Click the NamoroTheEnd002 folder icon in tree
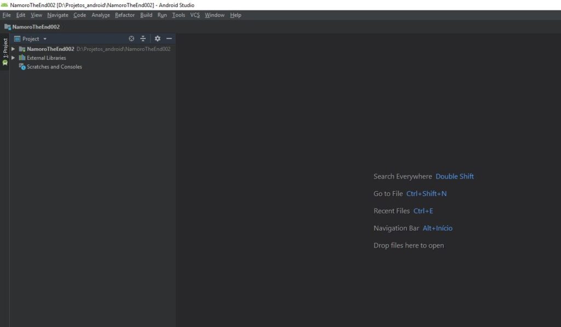This screenshot has height=327, width=561. [22, 49]
